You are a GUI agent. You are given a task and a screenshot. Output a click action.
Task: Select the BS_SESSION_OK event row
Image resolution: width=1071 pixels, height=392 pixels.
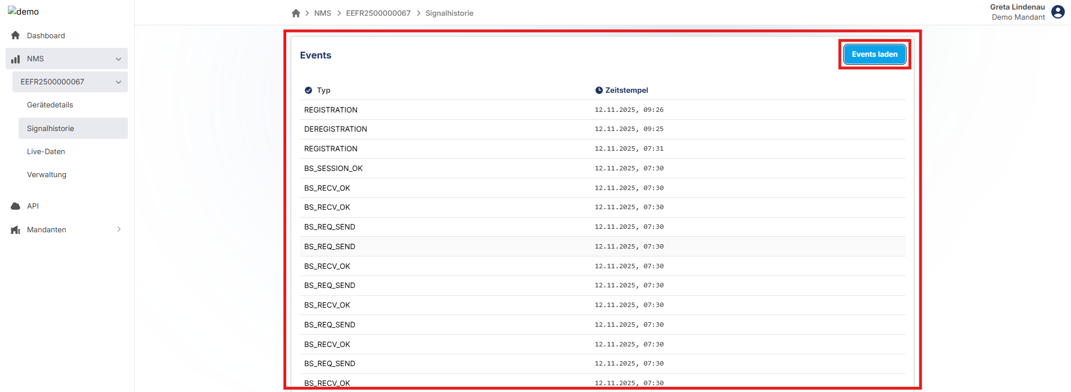click(x=334, y=168)
